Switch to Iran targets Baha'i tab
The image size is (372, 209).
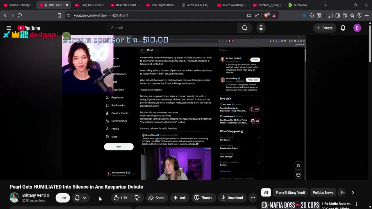(x=160, y=5)
